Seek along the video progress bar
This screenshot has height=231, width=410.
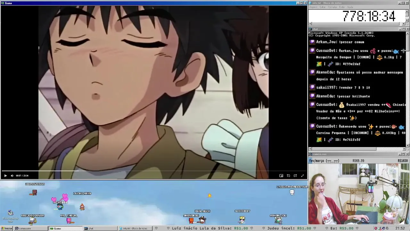click(154, 171)
